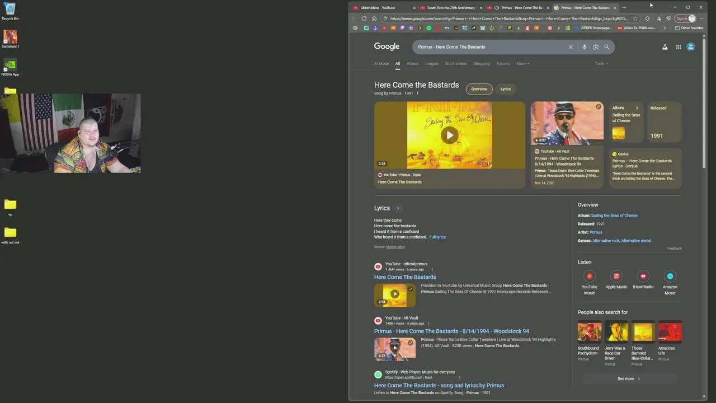Open a new browser tab
Image resolution: width=716 pixels, height=403 pixels.
tap(624, 8)
